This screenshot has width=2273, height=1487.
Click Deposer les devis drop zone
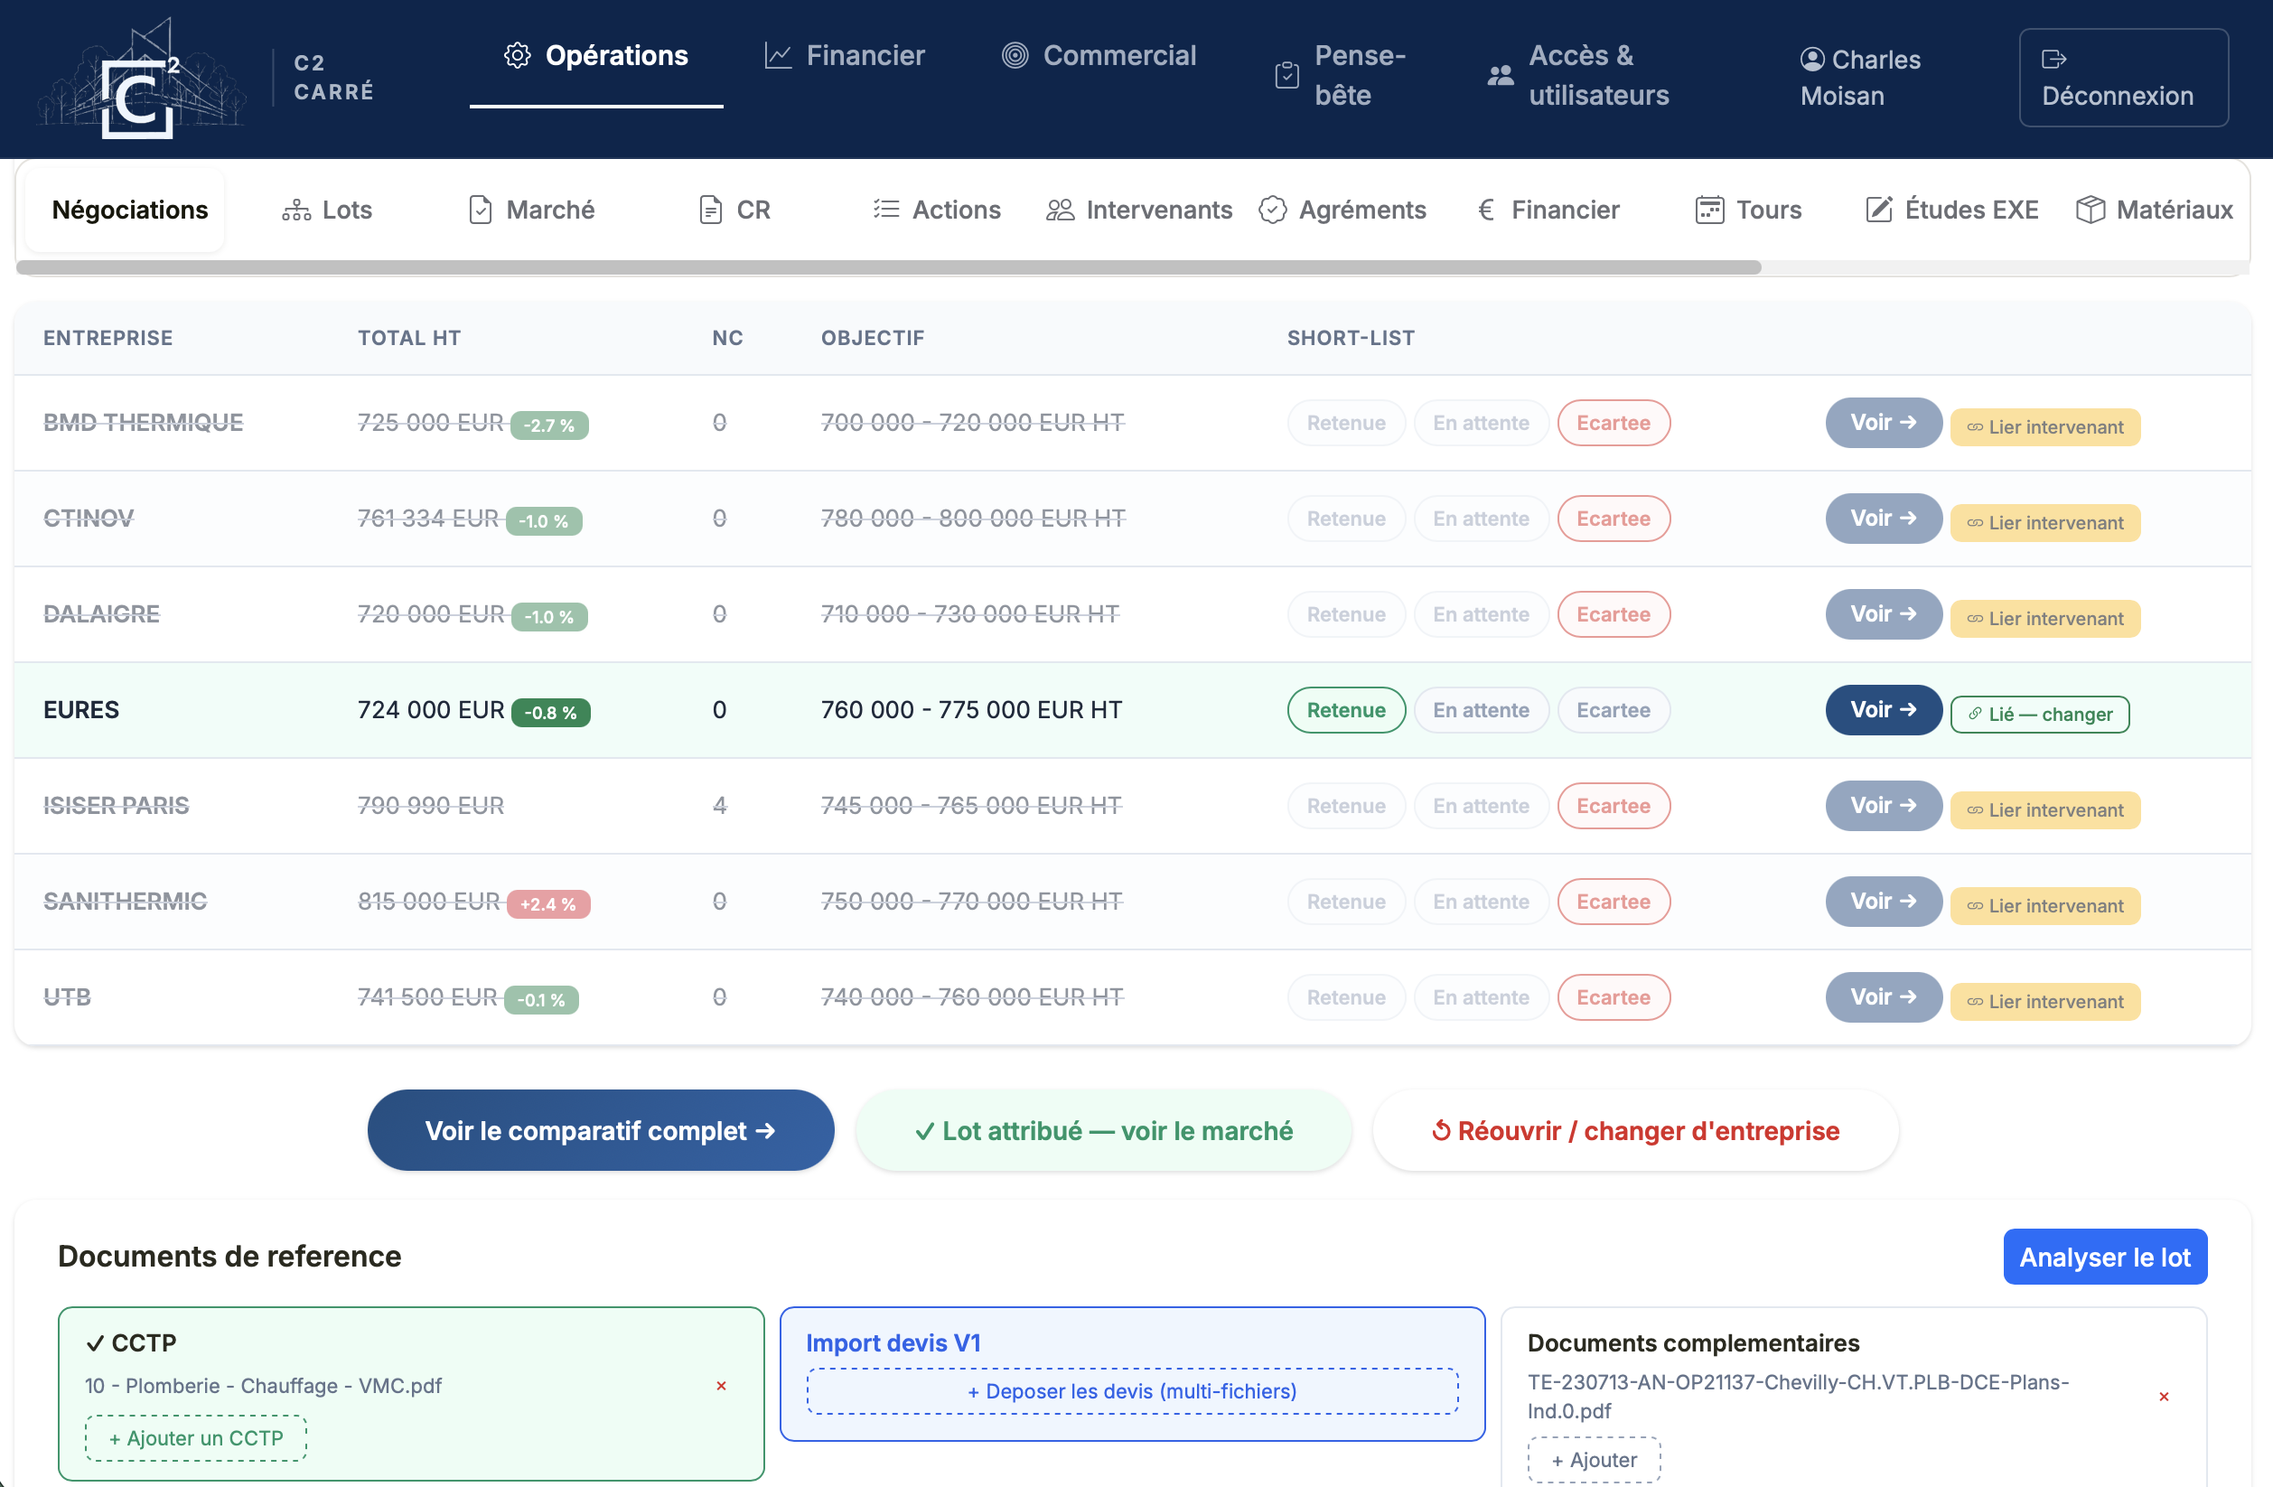(1132, 1390)
